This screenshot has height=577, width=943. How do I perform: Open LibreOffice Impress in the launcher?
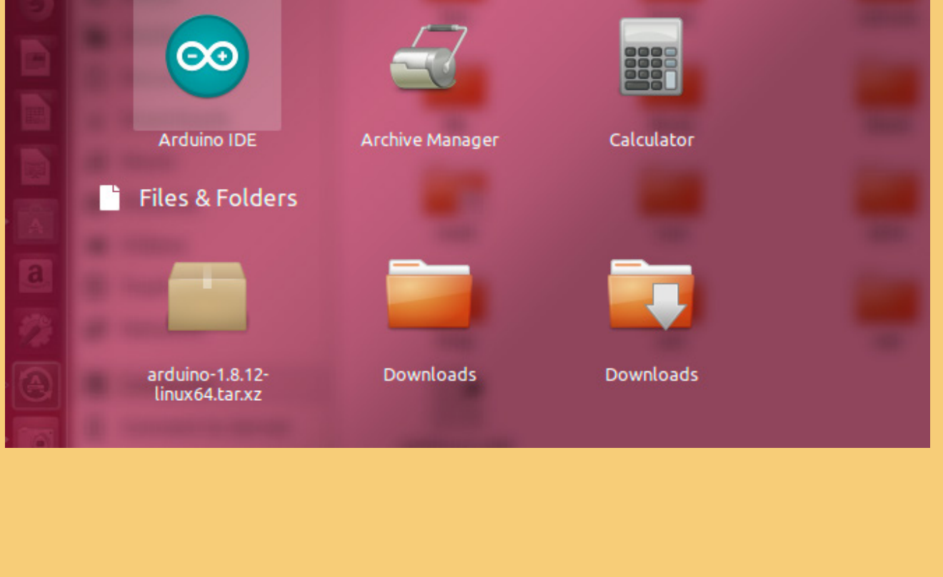click(35, 165)
